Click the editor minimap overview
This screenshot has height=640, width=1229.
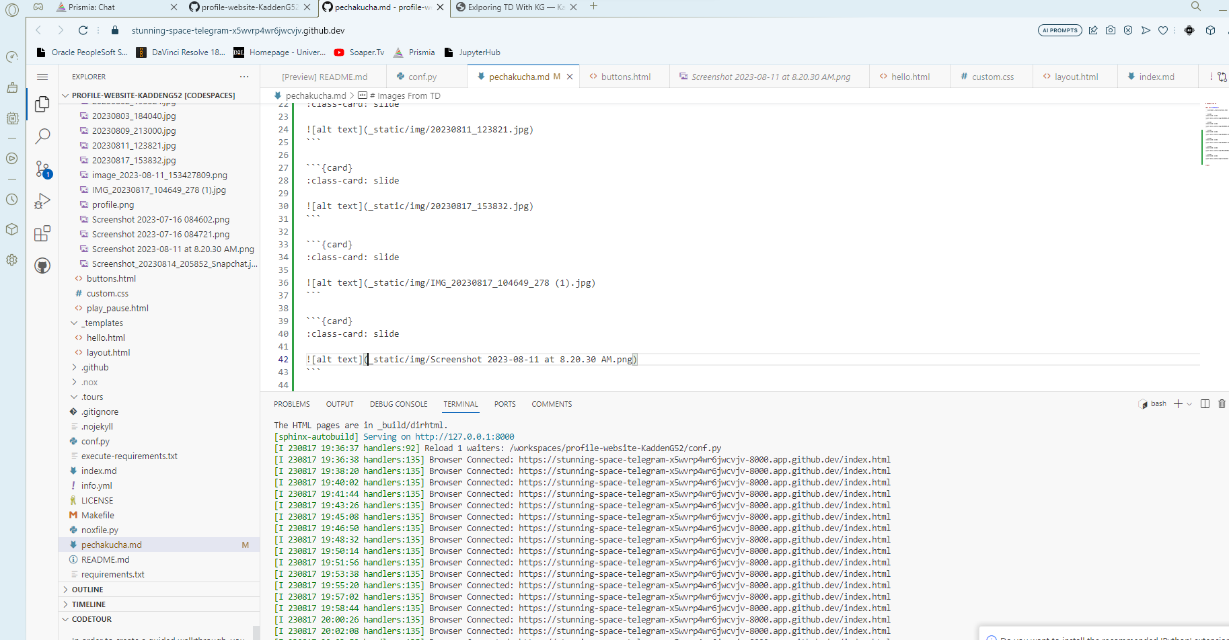pyautogui.click(x=1216, y=134)
